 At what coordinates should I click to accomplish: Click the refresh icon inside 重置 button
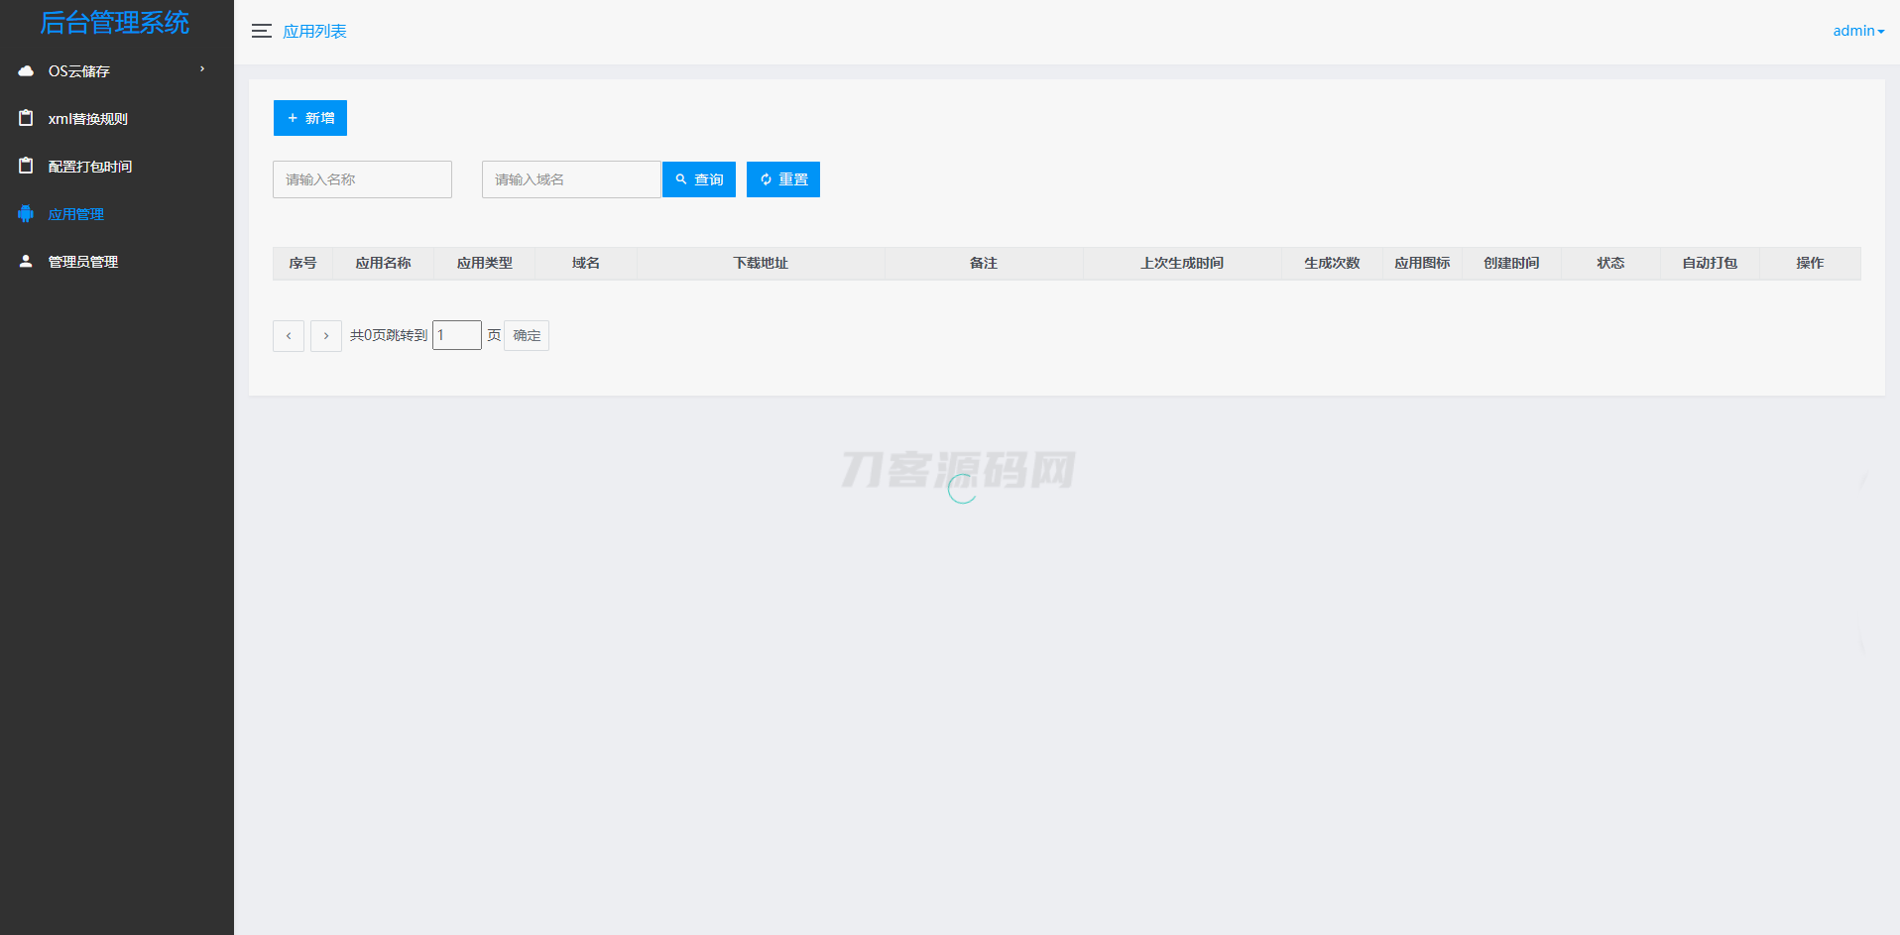tap(765, 179)
